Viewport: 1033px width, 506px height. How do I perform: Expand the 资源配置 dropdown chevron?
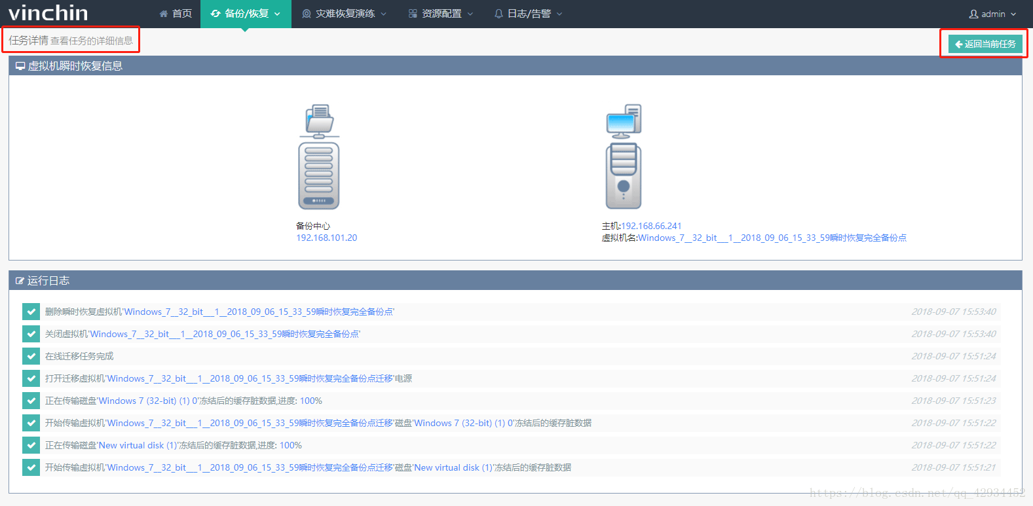[x=470, y=14]
